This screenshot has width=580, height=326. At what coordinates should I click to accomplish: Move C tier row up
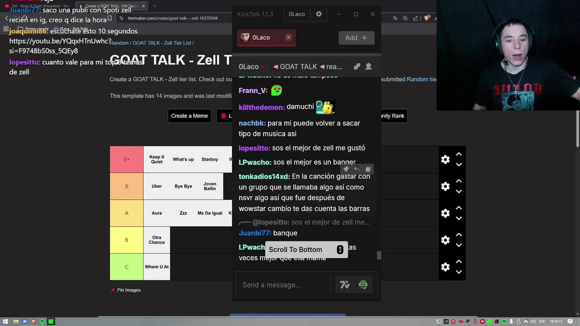coord(459,261)
